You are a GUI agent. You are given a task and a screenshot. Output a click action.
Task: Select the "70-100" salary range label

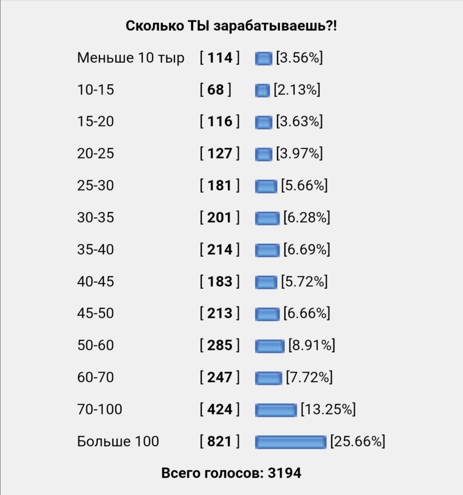pyautogui.click(x=100, y=409)
